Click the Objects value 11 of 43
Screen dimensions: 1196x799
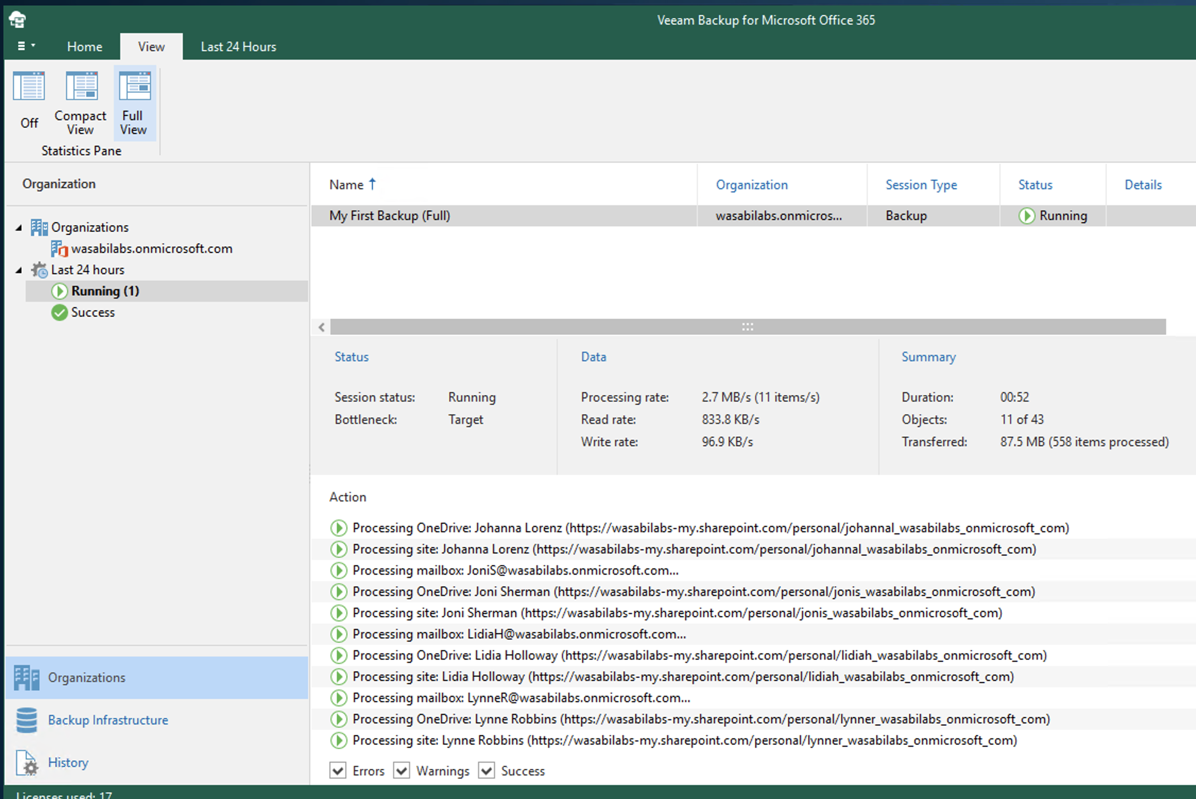(1022, 420)
